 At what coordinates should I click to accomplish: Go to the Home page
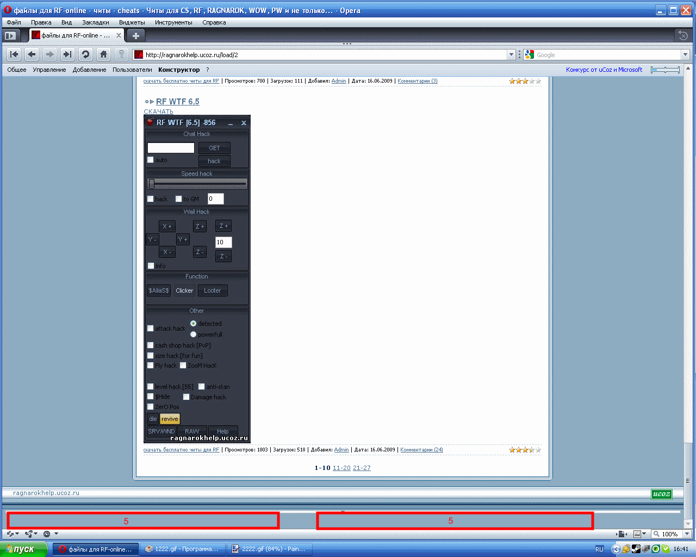pos(103,54)
